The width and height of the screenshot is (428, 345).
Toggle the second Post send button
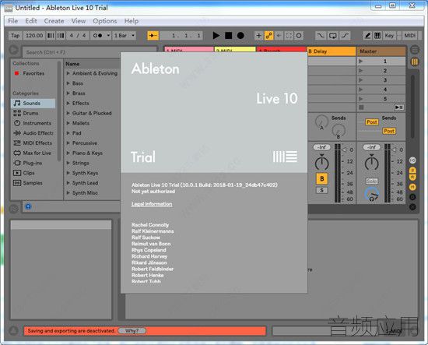coord(389,131)
